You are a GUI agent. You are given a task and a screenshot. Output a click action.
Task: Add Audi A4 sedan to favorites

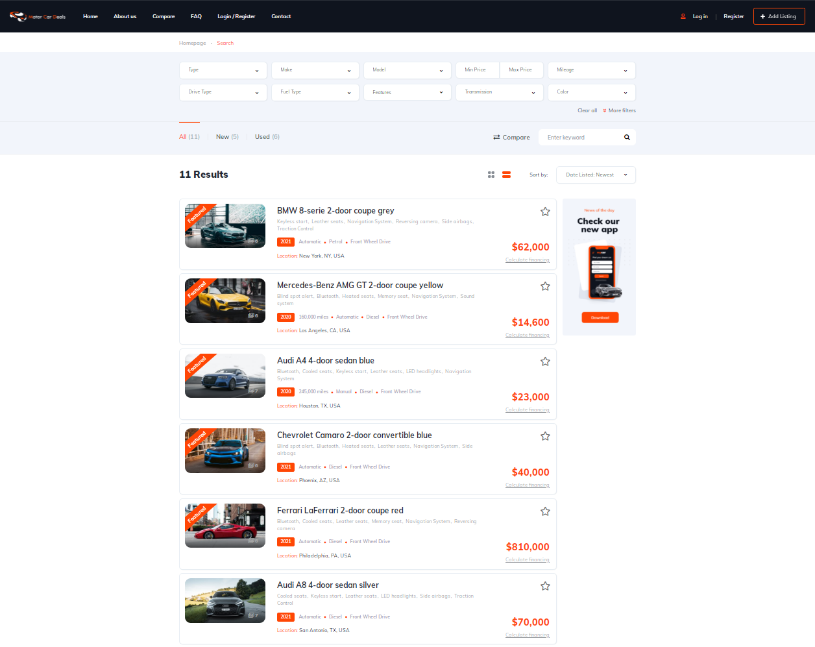coord(545,361)
